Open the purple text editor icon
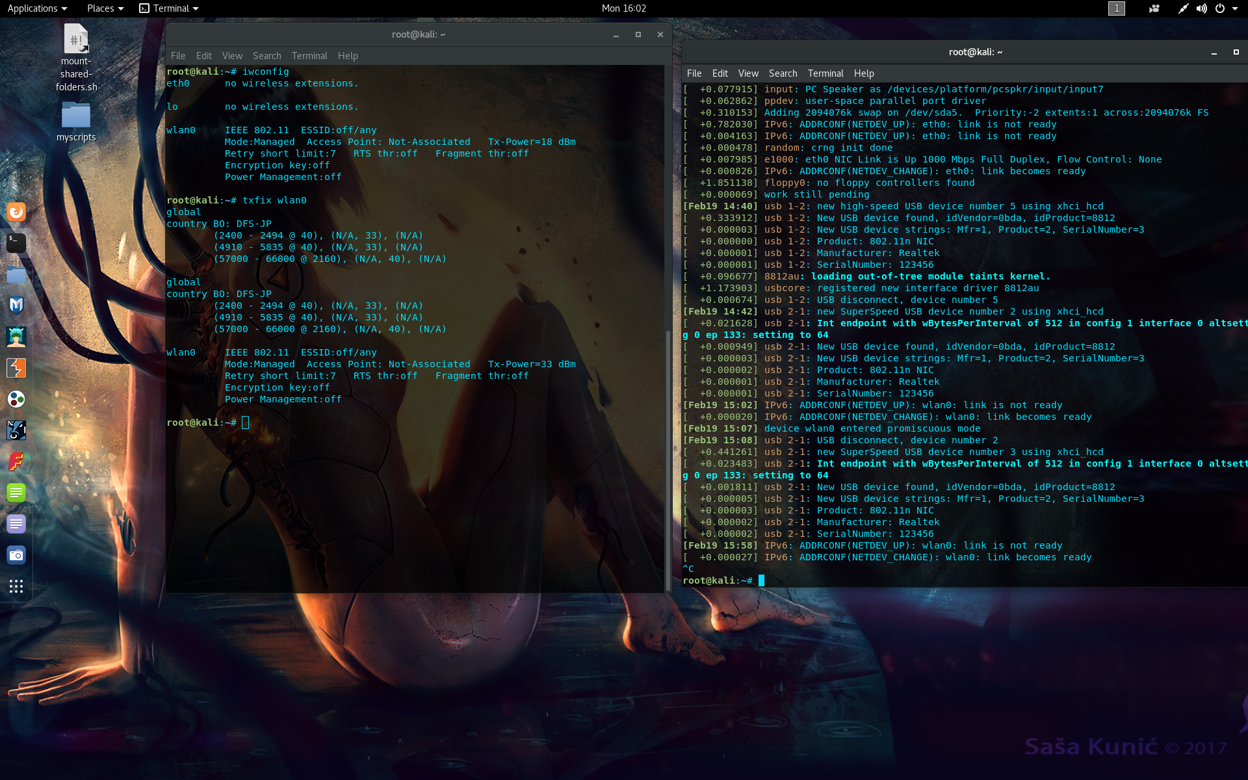This screenshot has width=1248, height=780. click(x=16, y=524)
